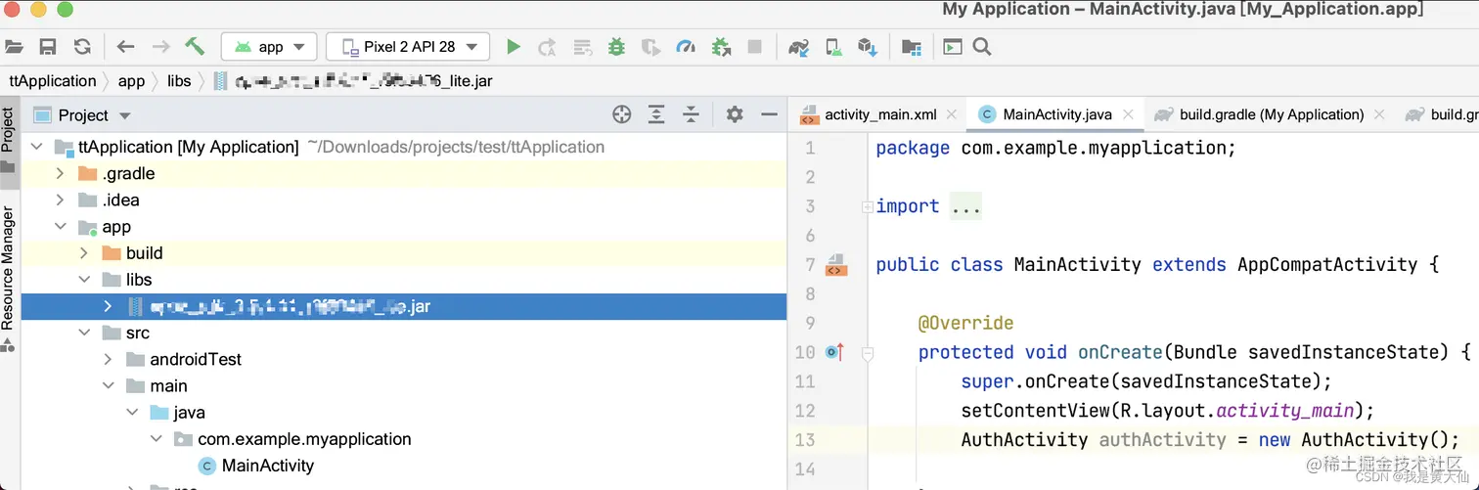Click the libs breadcrumb in the navigation bar
This screenshot has width=1479, height=490.
tap(179, 81)
